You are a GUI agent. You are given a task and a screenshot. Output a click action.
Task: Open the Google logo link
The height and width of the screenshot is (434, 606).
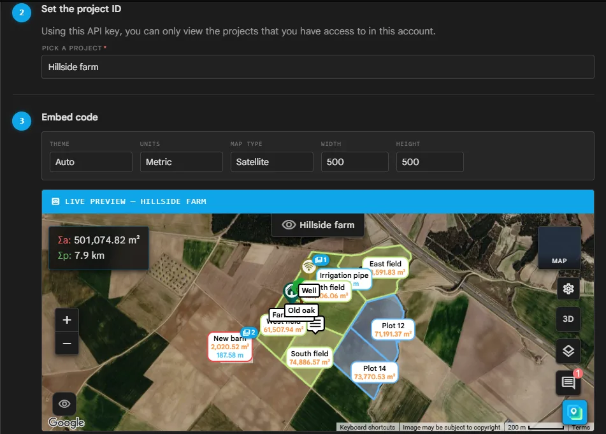[x=66, y=423]
